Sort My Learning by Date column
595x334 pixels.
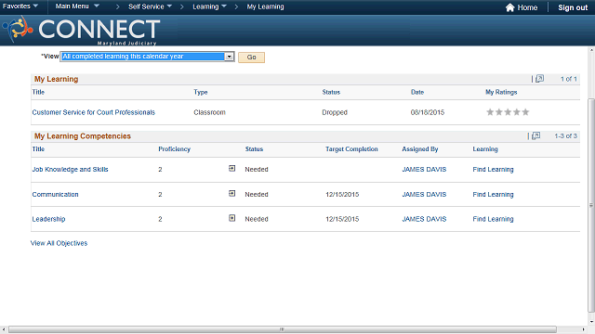coord(417,92)
